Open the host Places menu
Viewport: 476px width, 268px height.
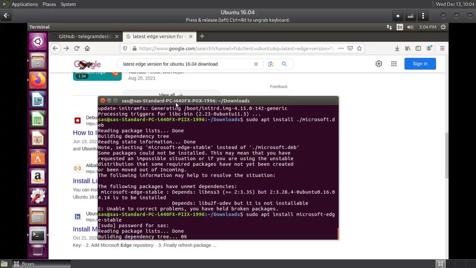tap(49, 4)
